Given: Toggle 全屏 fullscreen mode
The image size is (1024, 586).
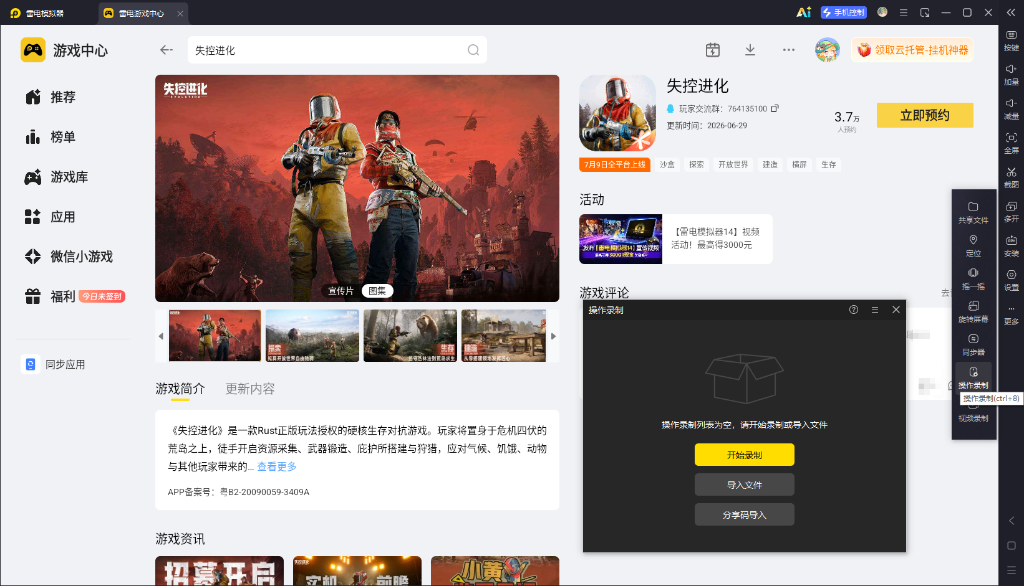Looking at the screenshot, I should tap(1012, 143).
